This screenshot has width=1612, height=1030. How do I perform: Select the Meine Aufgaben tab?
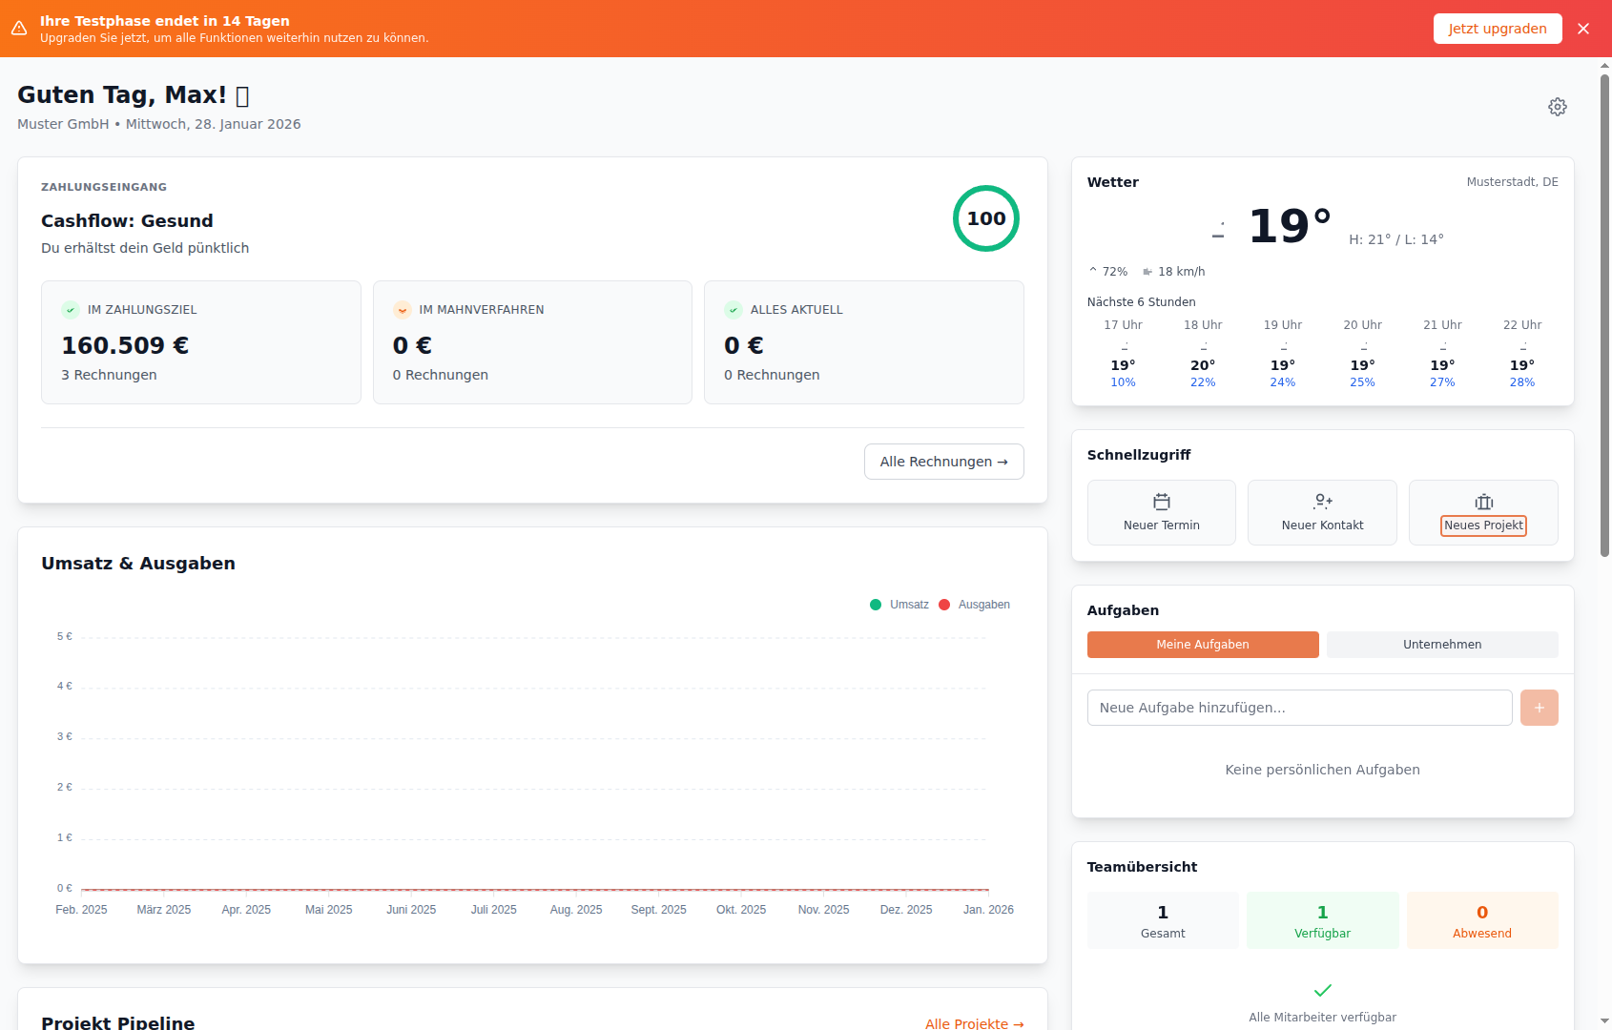click(1202, 644)
